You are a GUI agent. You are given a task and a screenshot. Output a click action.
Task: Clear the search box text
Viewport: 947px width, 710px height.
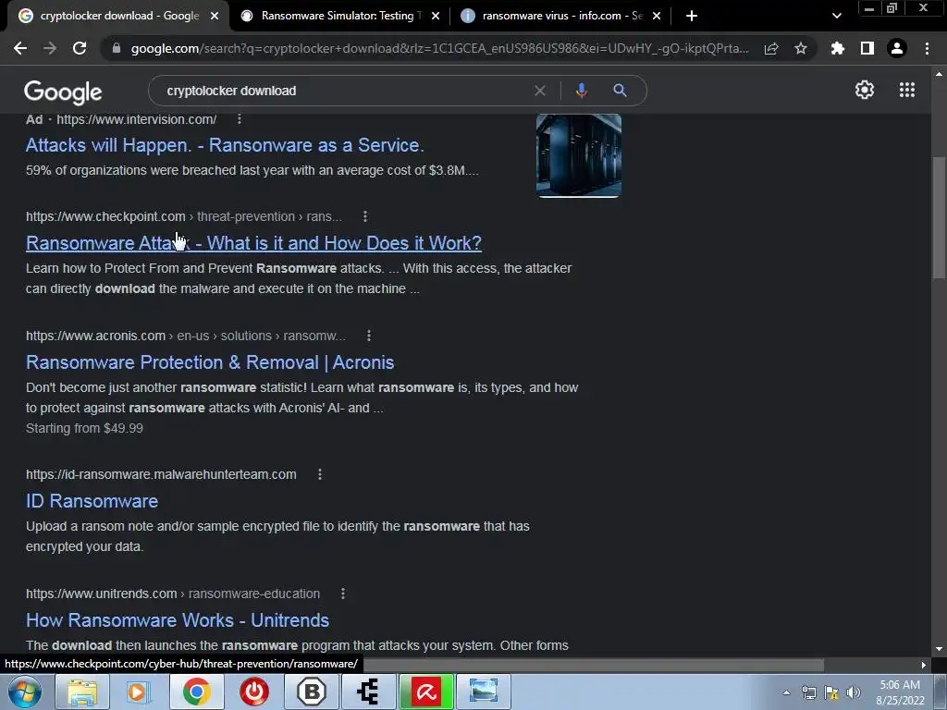[x=540, y=91]
